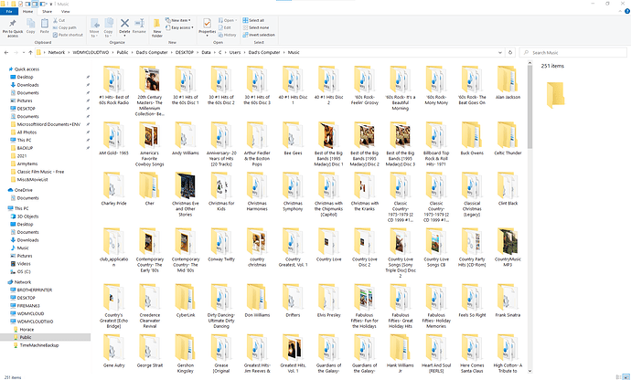Viewport: 631px width, 380px height.
Task: Select Christmas Eve and Other Stories folder
Action: 185,195
